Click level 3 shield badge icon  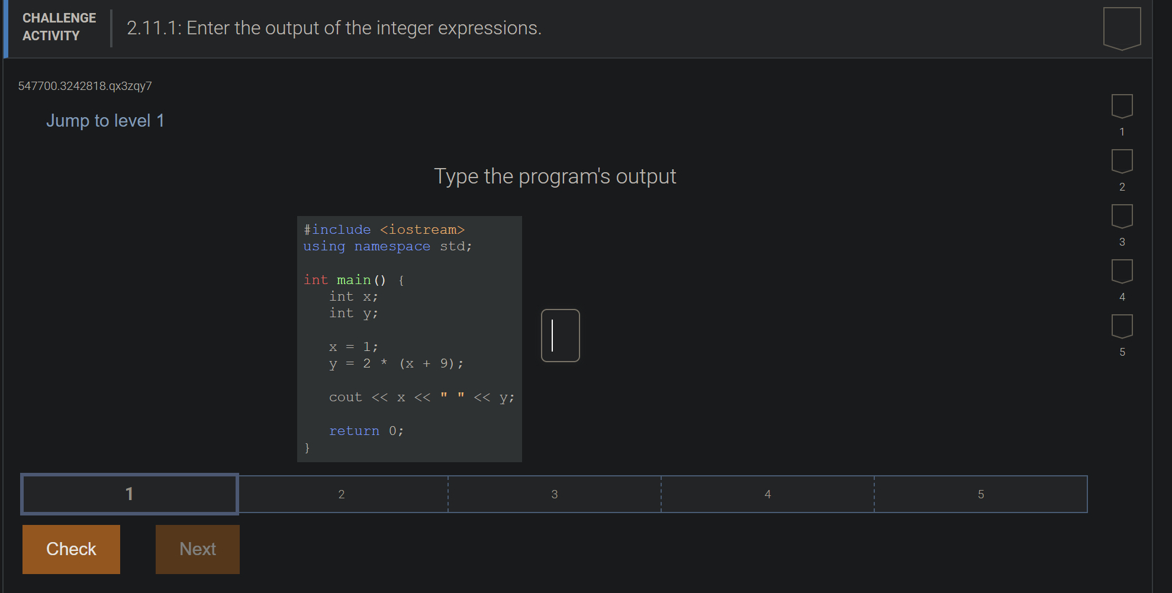click(x=1122, y=216)
